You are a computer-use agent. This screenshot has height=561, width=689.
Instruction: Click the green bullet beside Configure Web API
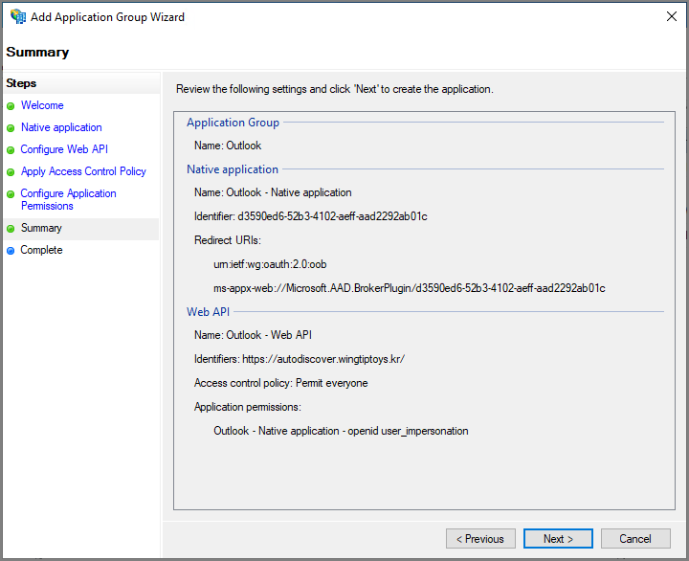coord(11,150)
